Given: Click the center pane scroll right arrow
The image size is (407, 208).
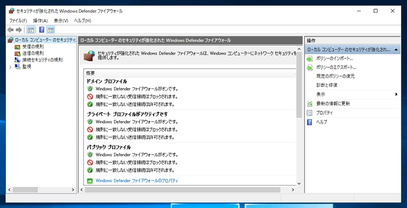Looking at the screenshot, I should [293, 190].
